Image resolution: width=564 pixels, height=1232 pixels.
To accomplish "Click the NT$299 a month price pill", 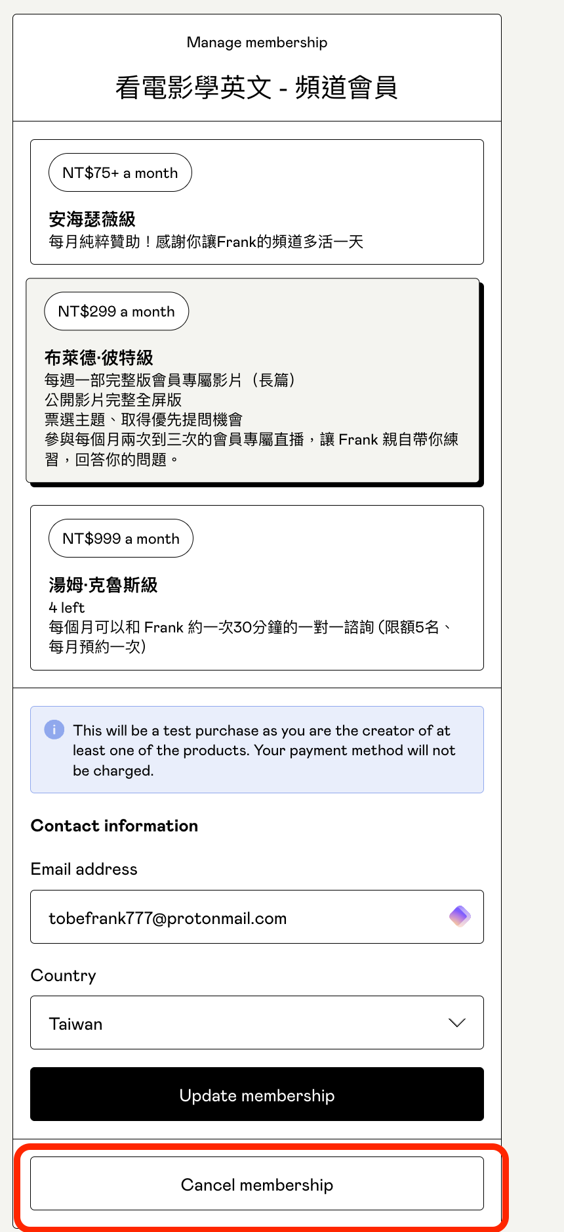I will pyautogui.click(x=116, y=311).
